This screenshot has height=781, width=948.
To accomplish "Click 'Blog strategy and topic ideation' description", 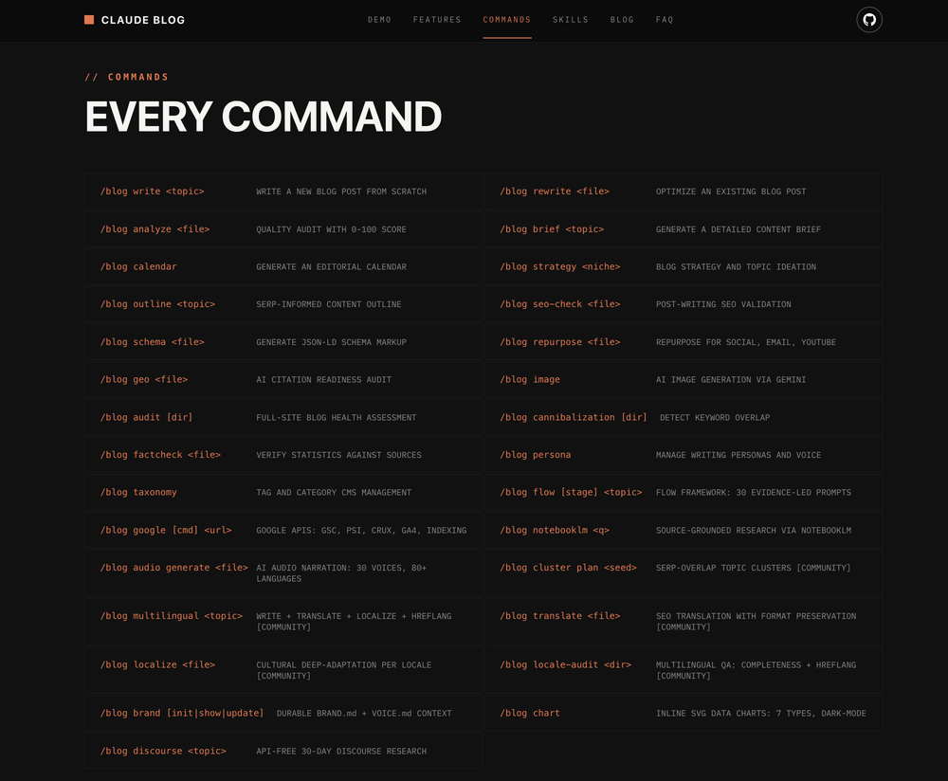I will (736, 266).
